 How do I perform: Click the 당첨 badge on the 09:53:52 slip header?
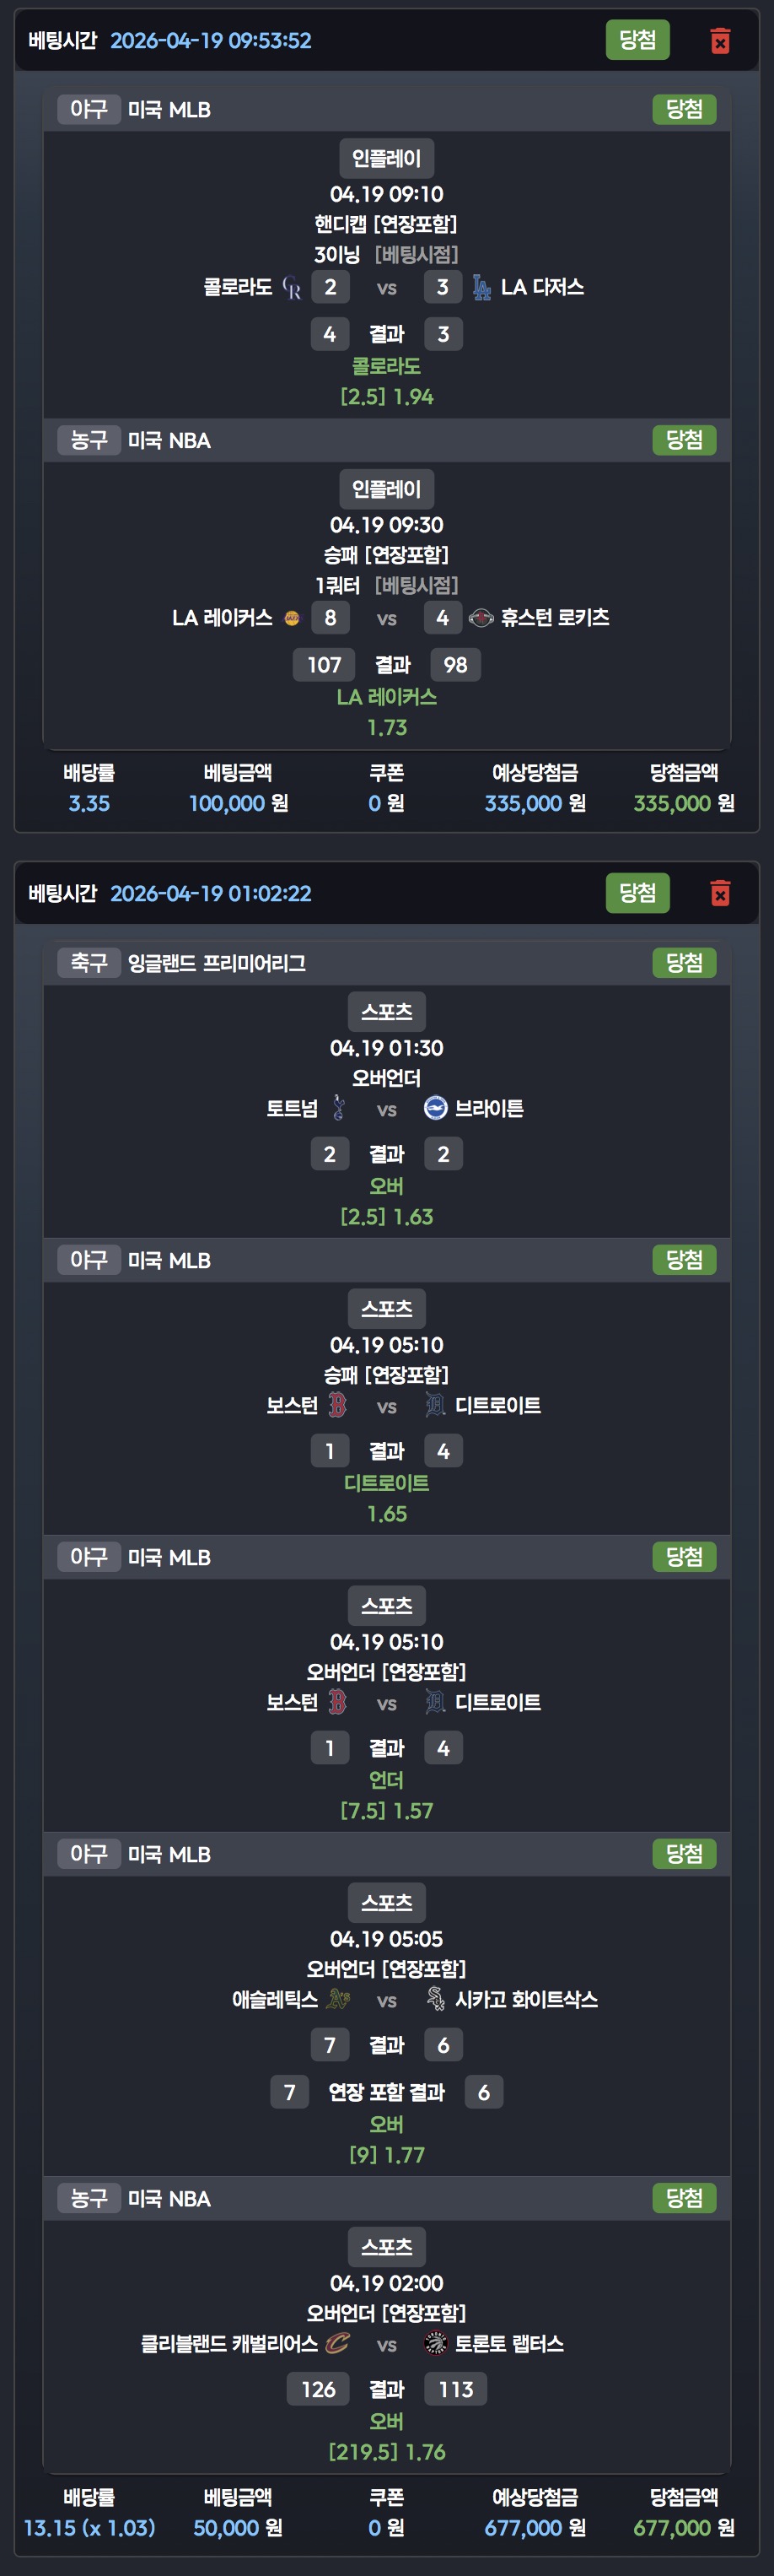coord(637,40)
